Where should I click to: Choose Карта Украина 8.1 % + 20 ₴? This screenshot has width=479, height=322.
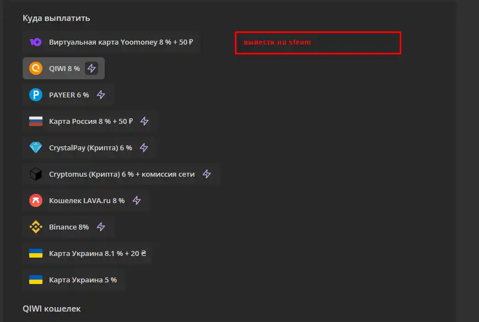[88, 253]
